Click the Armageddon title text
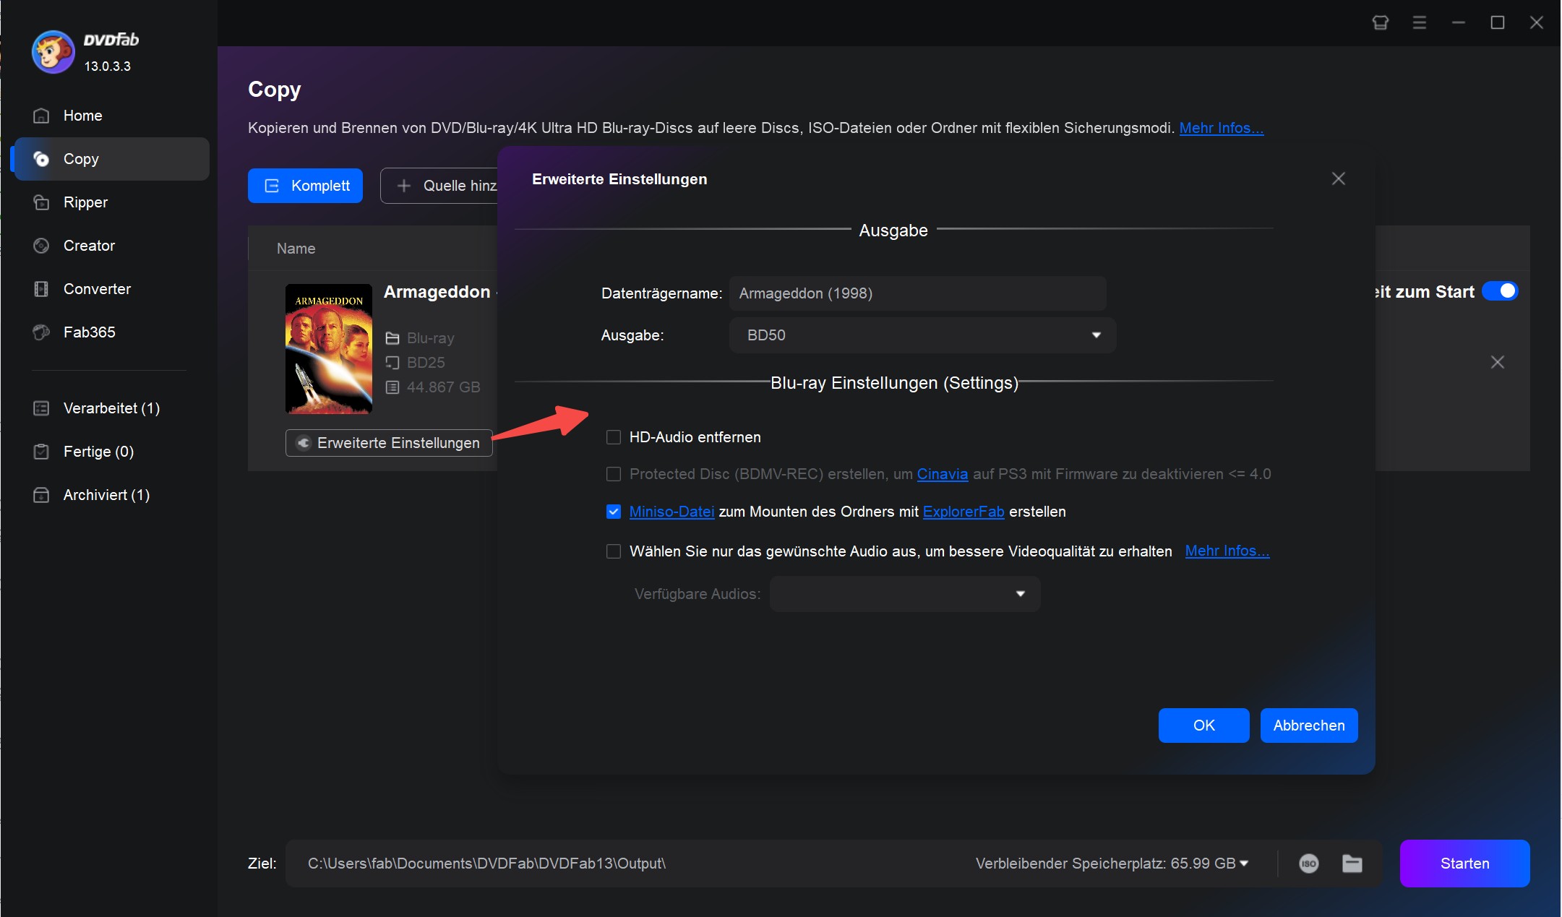The image size is (1562, 917). click(x=437, y=292)
